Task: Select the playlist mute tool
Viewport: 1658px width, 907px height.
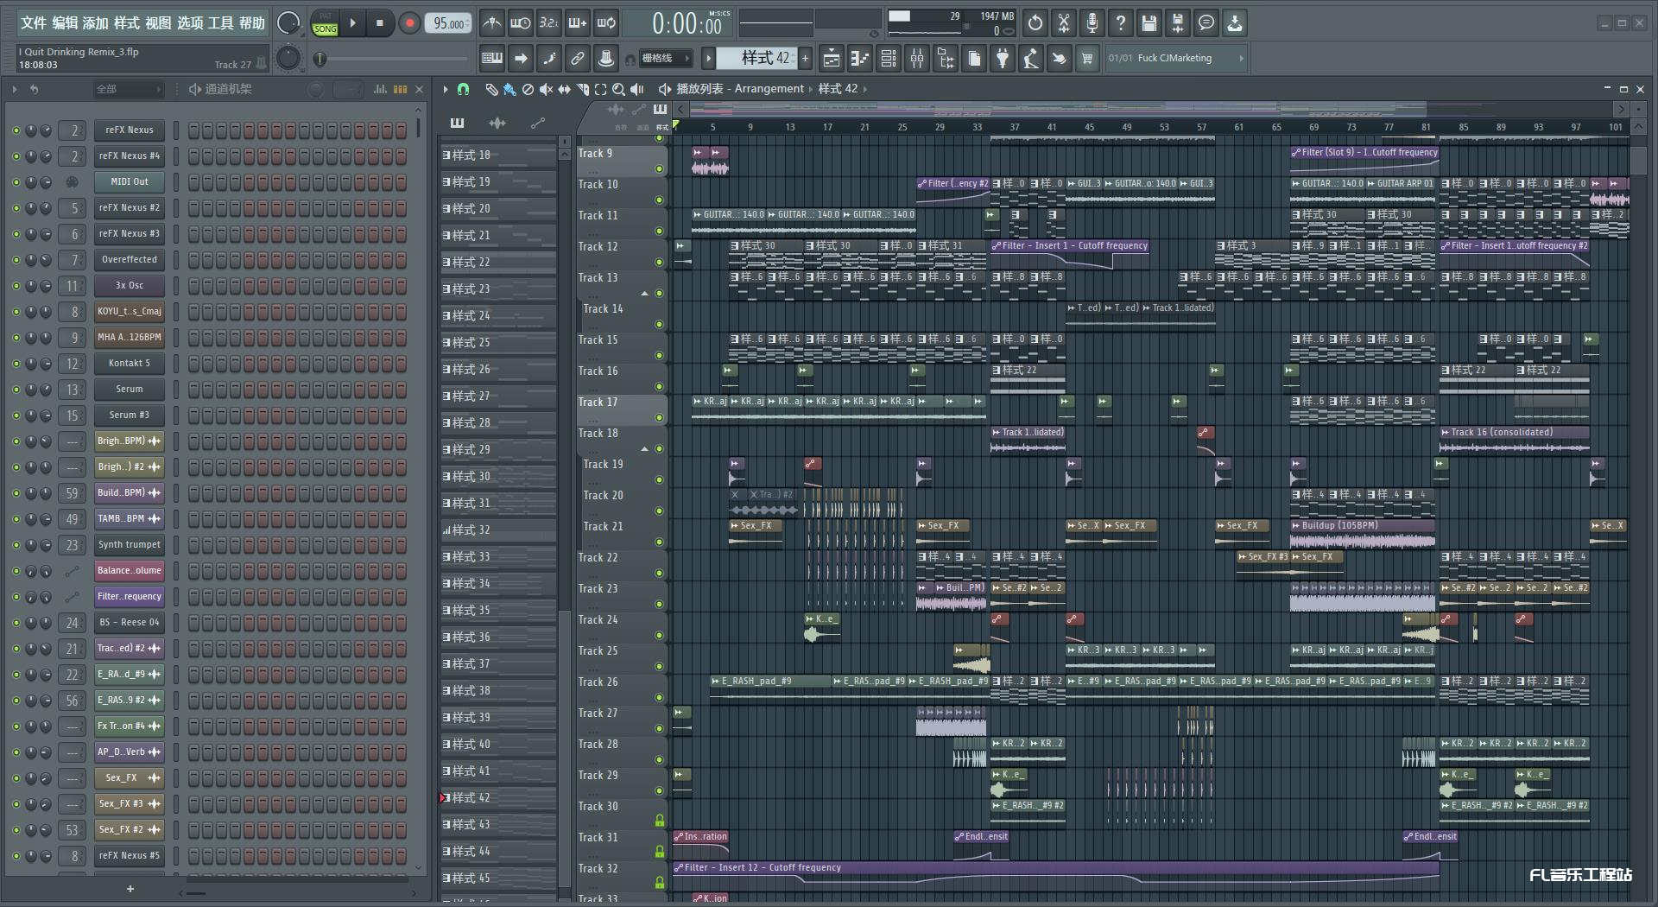Action: (x=546, y=89)
